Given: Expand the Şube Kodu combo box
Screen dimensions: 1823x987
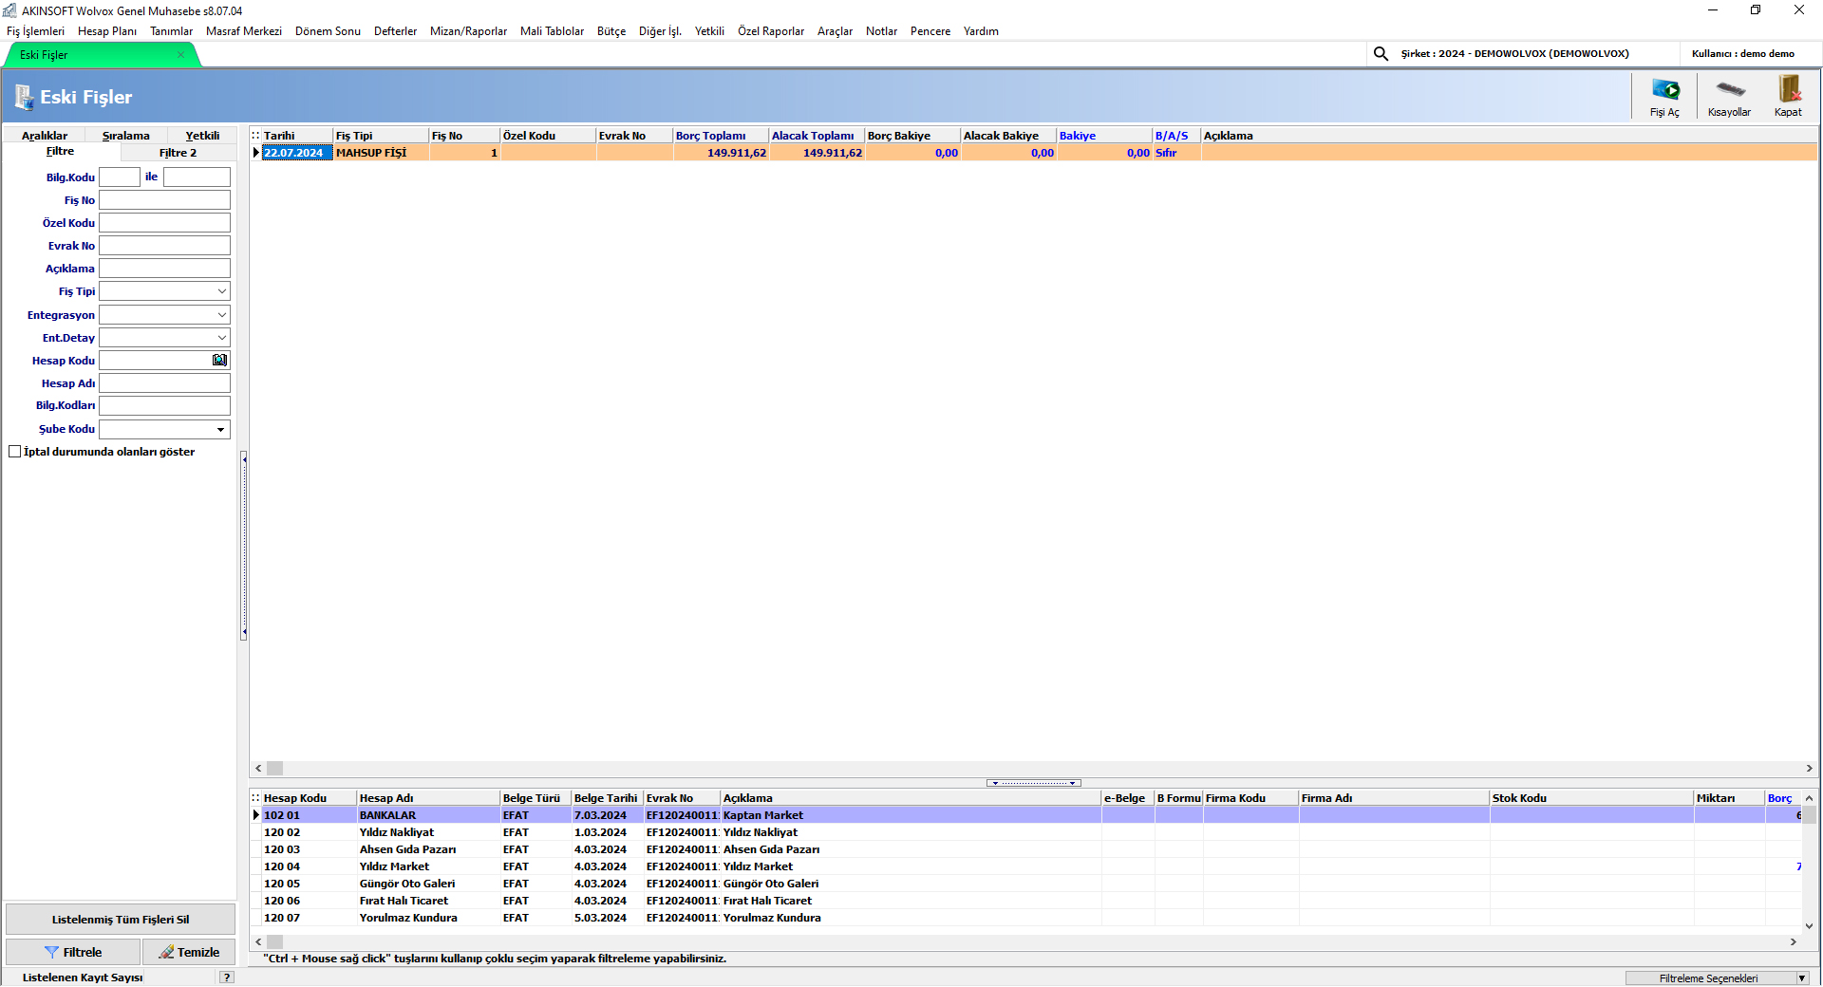Looking at the screenshot, I should [220, 430].
